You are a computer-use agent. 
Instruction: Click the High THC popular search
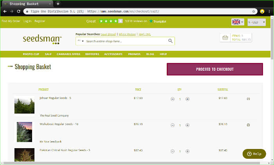(145, 34)
